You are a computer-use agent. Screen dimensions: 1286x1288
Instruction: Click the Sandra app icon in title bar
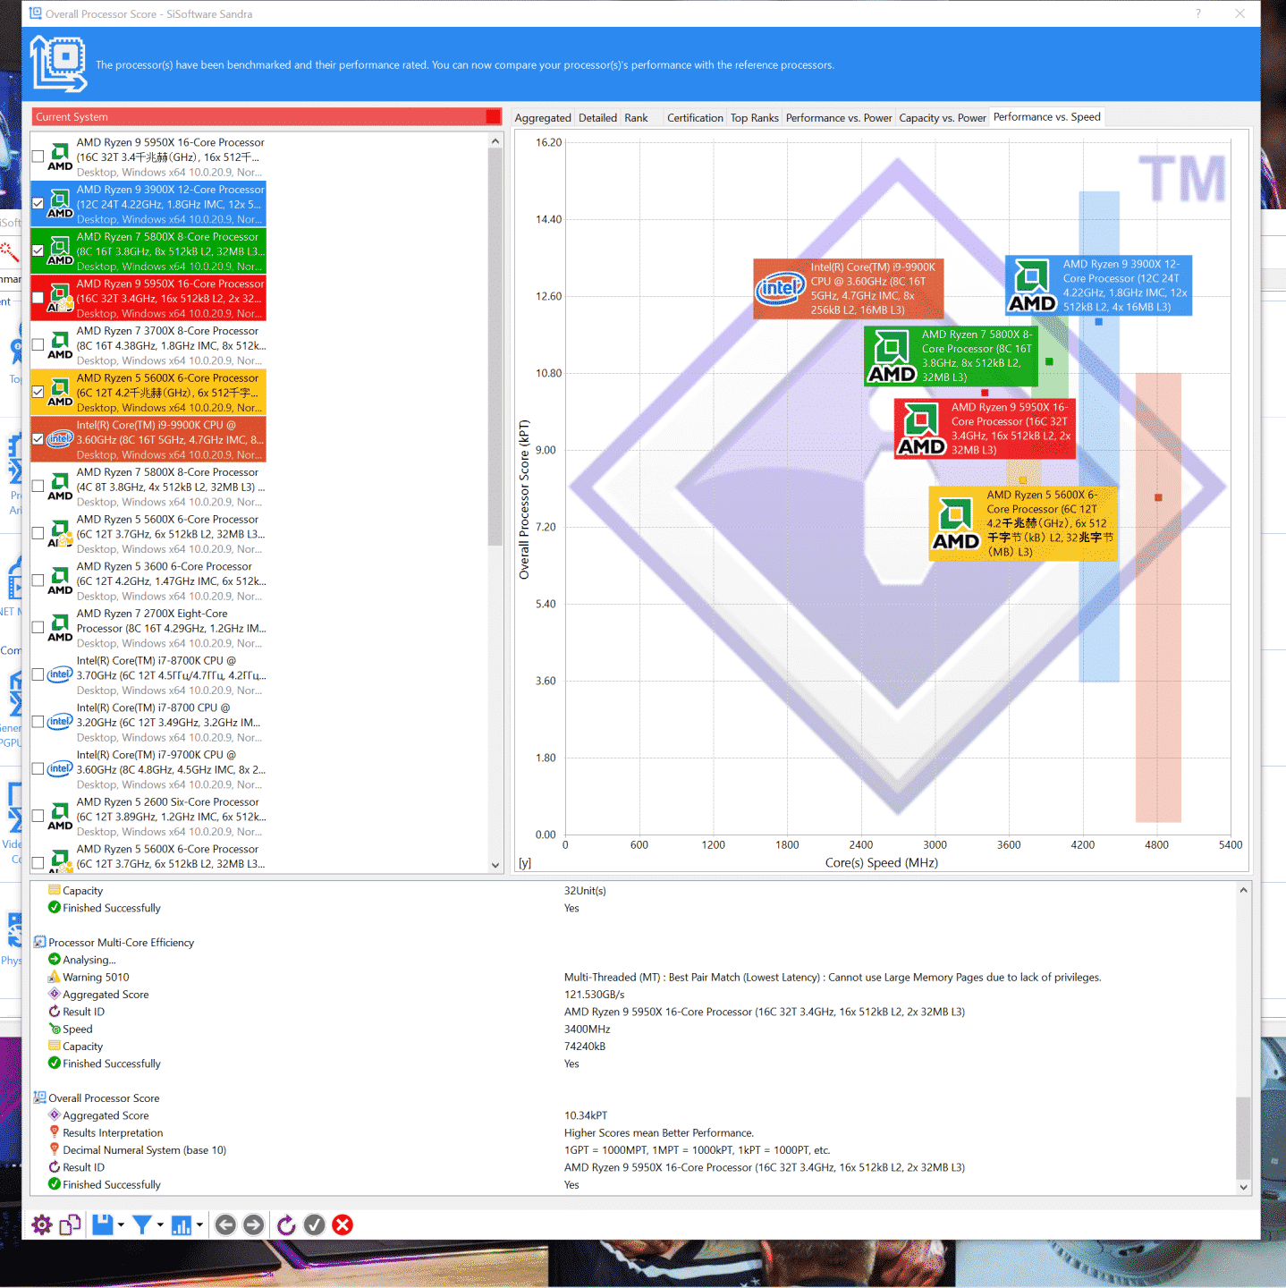(35, 13)
